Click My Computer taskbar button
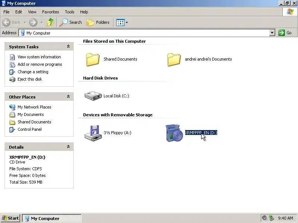This screenshot has height=223, width=298. (x=52, y=218)
